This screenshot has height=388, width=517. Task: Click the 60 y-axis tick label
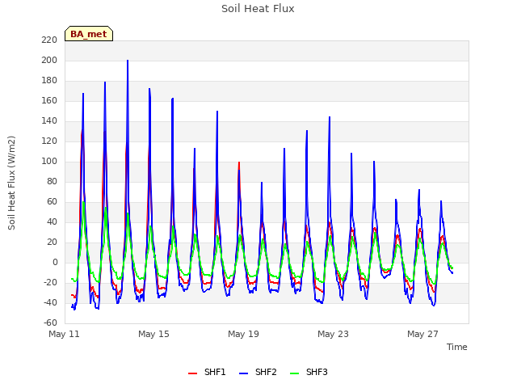52,201
